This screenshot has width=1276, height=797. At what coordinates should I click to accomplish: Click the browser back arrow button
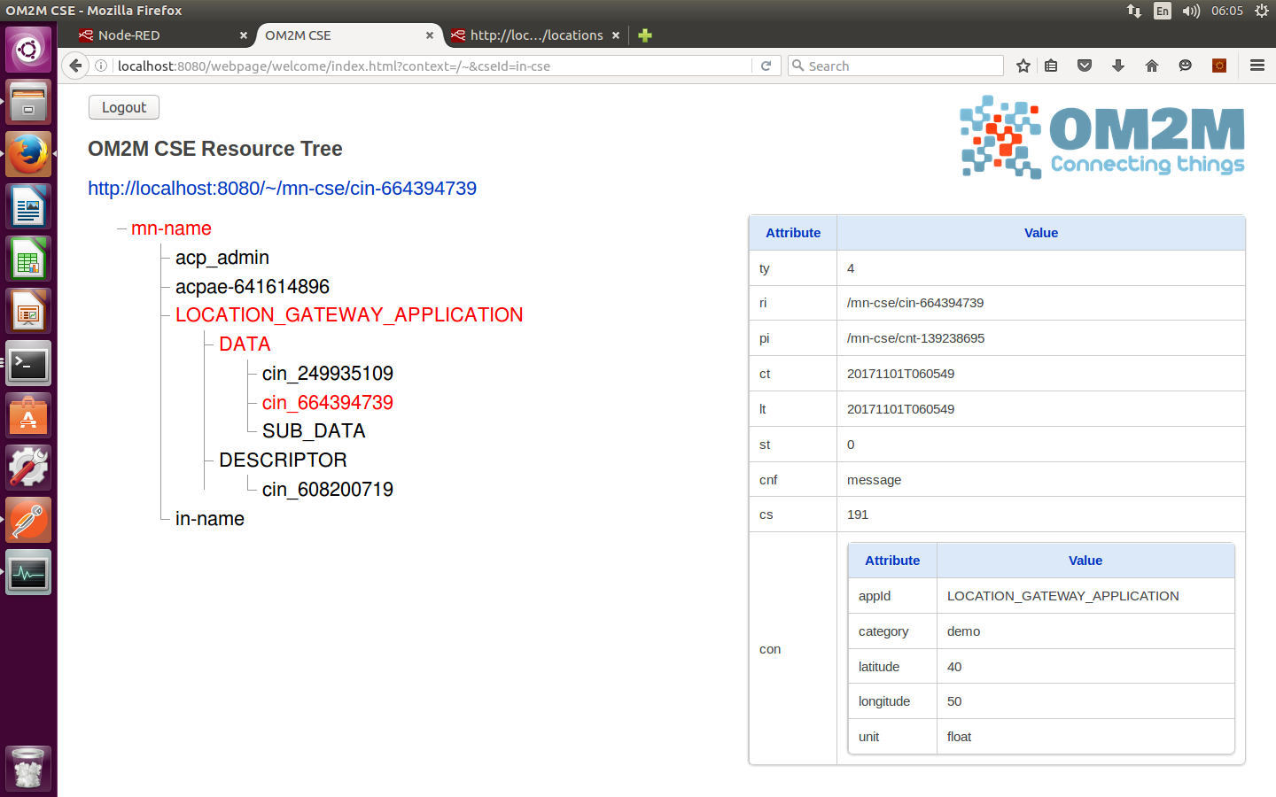76,66
